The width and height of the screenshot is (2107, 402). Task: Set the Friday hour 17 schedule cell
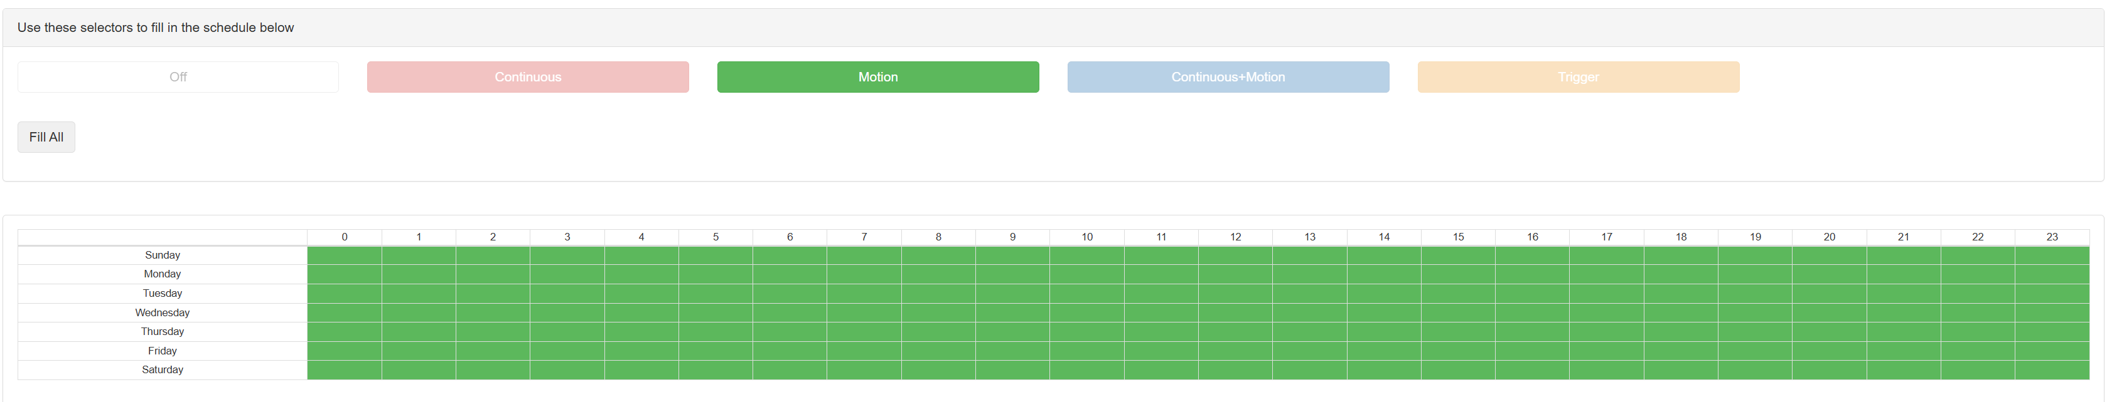click(x=1606, y=351)
